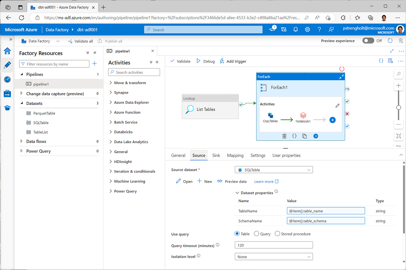Edit ForEach activities via the pencil icon
Image resolution: width=406 pixels, height=270 pixels.
[337, 105]
